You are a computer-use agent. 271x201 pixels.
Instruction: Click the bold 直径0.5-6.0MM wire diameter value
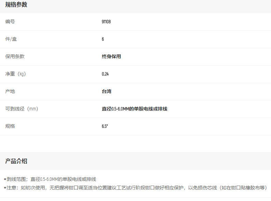(x=134, y=109)
